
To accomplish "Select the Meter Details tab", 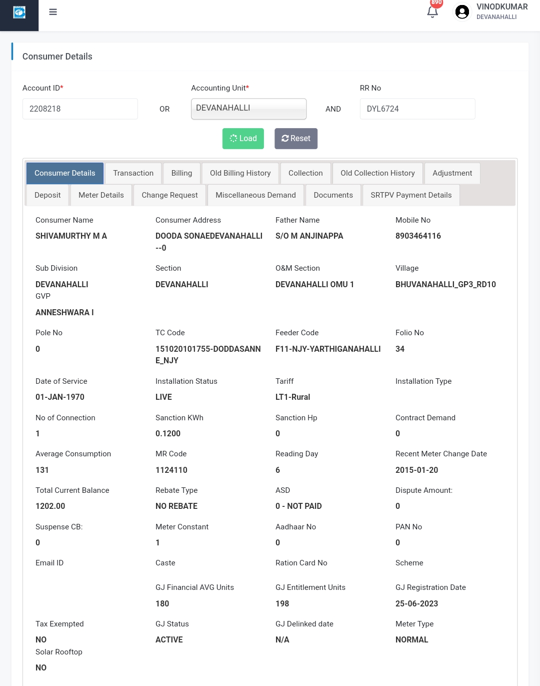I will [x=101, y=195].
